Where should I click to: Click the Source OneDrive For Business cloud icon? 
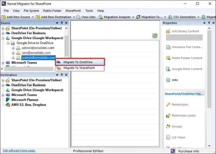coord(8,33)
